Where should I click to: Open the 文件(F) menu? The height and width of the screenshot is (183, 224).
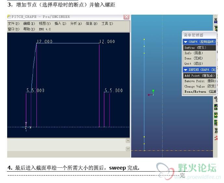coord(13,23)
